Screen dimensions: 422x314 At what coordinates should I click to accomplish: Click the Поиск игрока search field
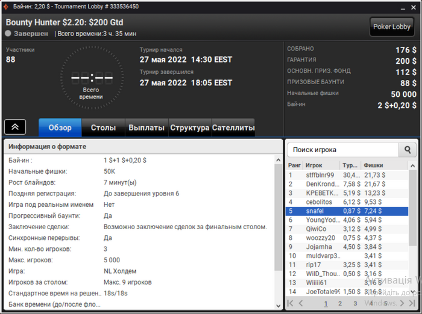point(342,150)
